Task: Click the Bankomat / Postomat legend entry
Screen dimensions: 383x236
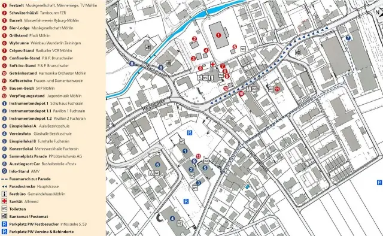Action: pyautogui.click(x=25, y=216)
